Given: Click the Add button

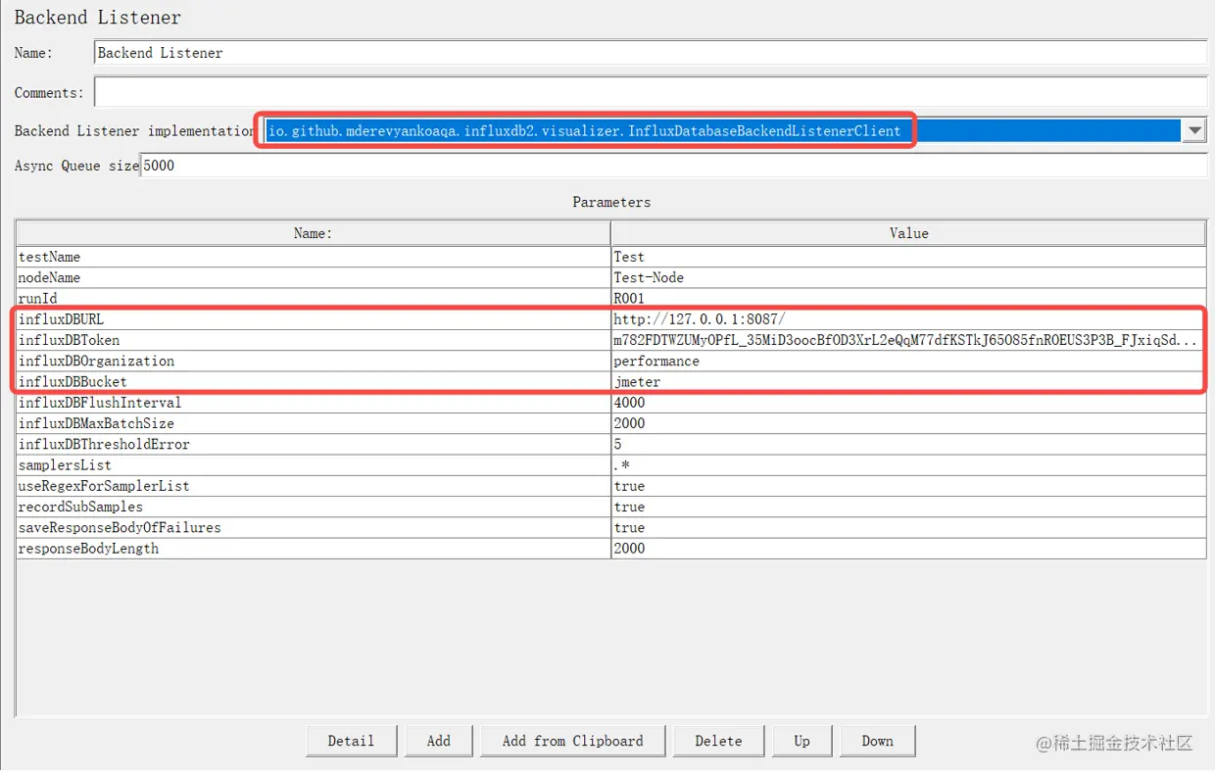Looking at the screenshot, I should click(x=439, y=741).
